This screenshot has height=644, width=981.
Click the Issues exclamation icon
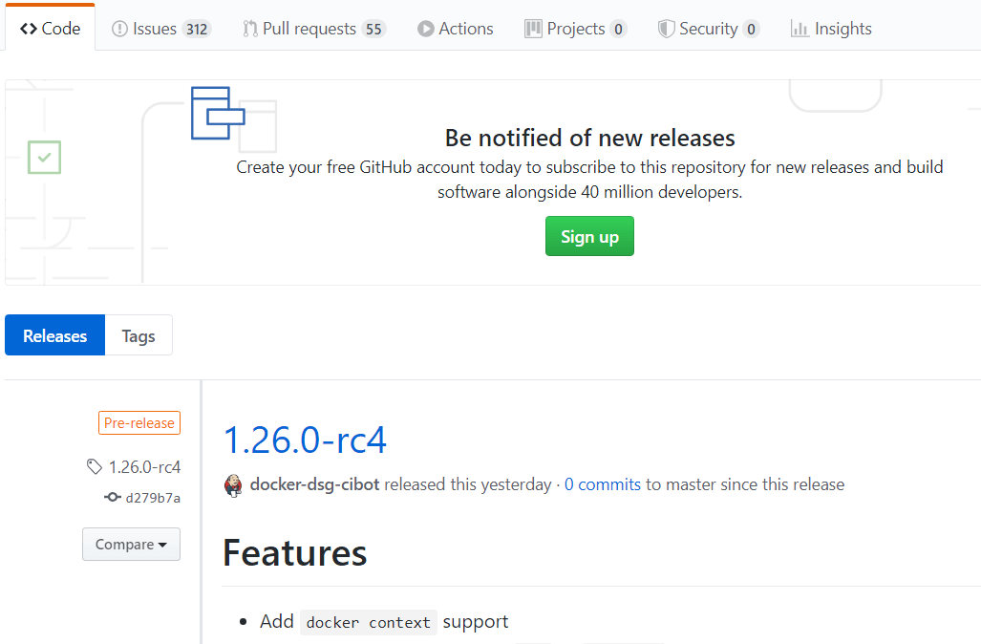tap(119, 29)
